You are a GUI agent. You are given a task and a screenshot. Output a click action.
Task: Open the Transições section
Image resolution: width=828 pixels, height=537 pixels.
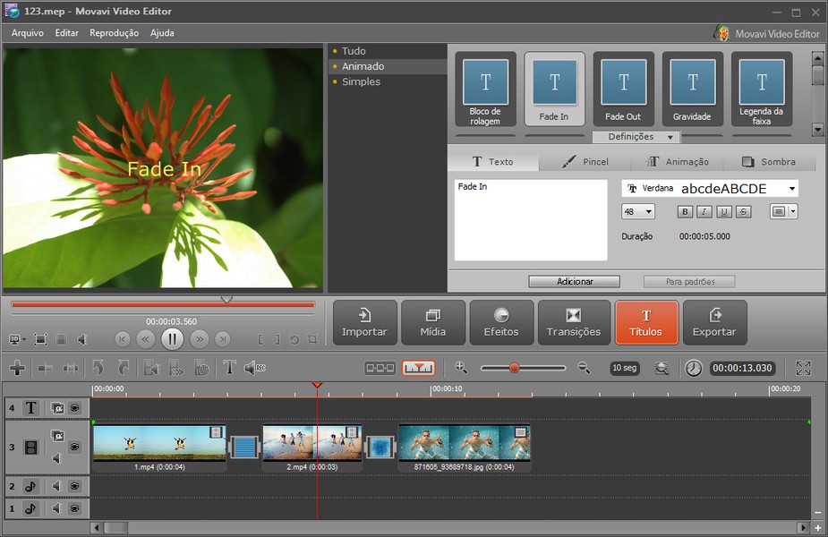pyautogui.click(x=574, y=322)
